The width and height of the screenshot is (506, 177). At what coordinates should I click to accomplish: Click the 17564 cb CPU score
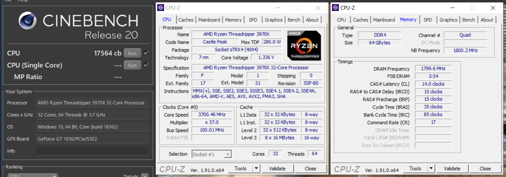(x=108, y=53)
